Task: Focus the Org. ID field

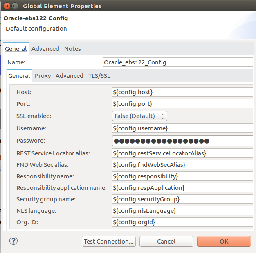Action: [x=182, y=222]
